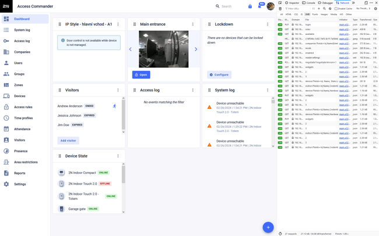Image resolution: width=379 pixels, height=236 pixels.
Task: Click initiator link of login request
Action: tap(344, 24)
